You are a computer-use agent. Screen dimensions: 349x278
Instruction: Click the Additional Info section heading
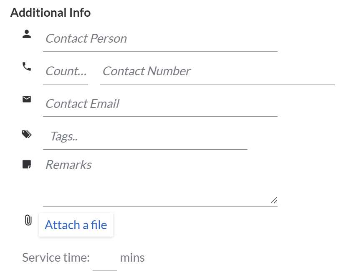[51, 13]
